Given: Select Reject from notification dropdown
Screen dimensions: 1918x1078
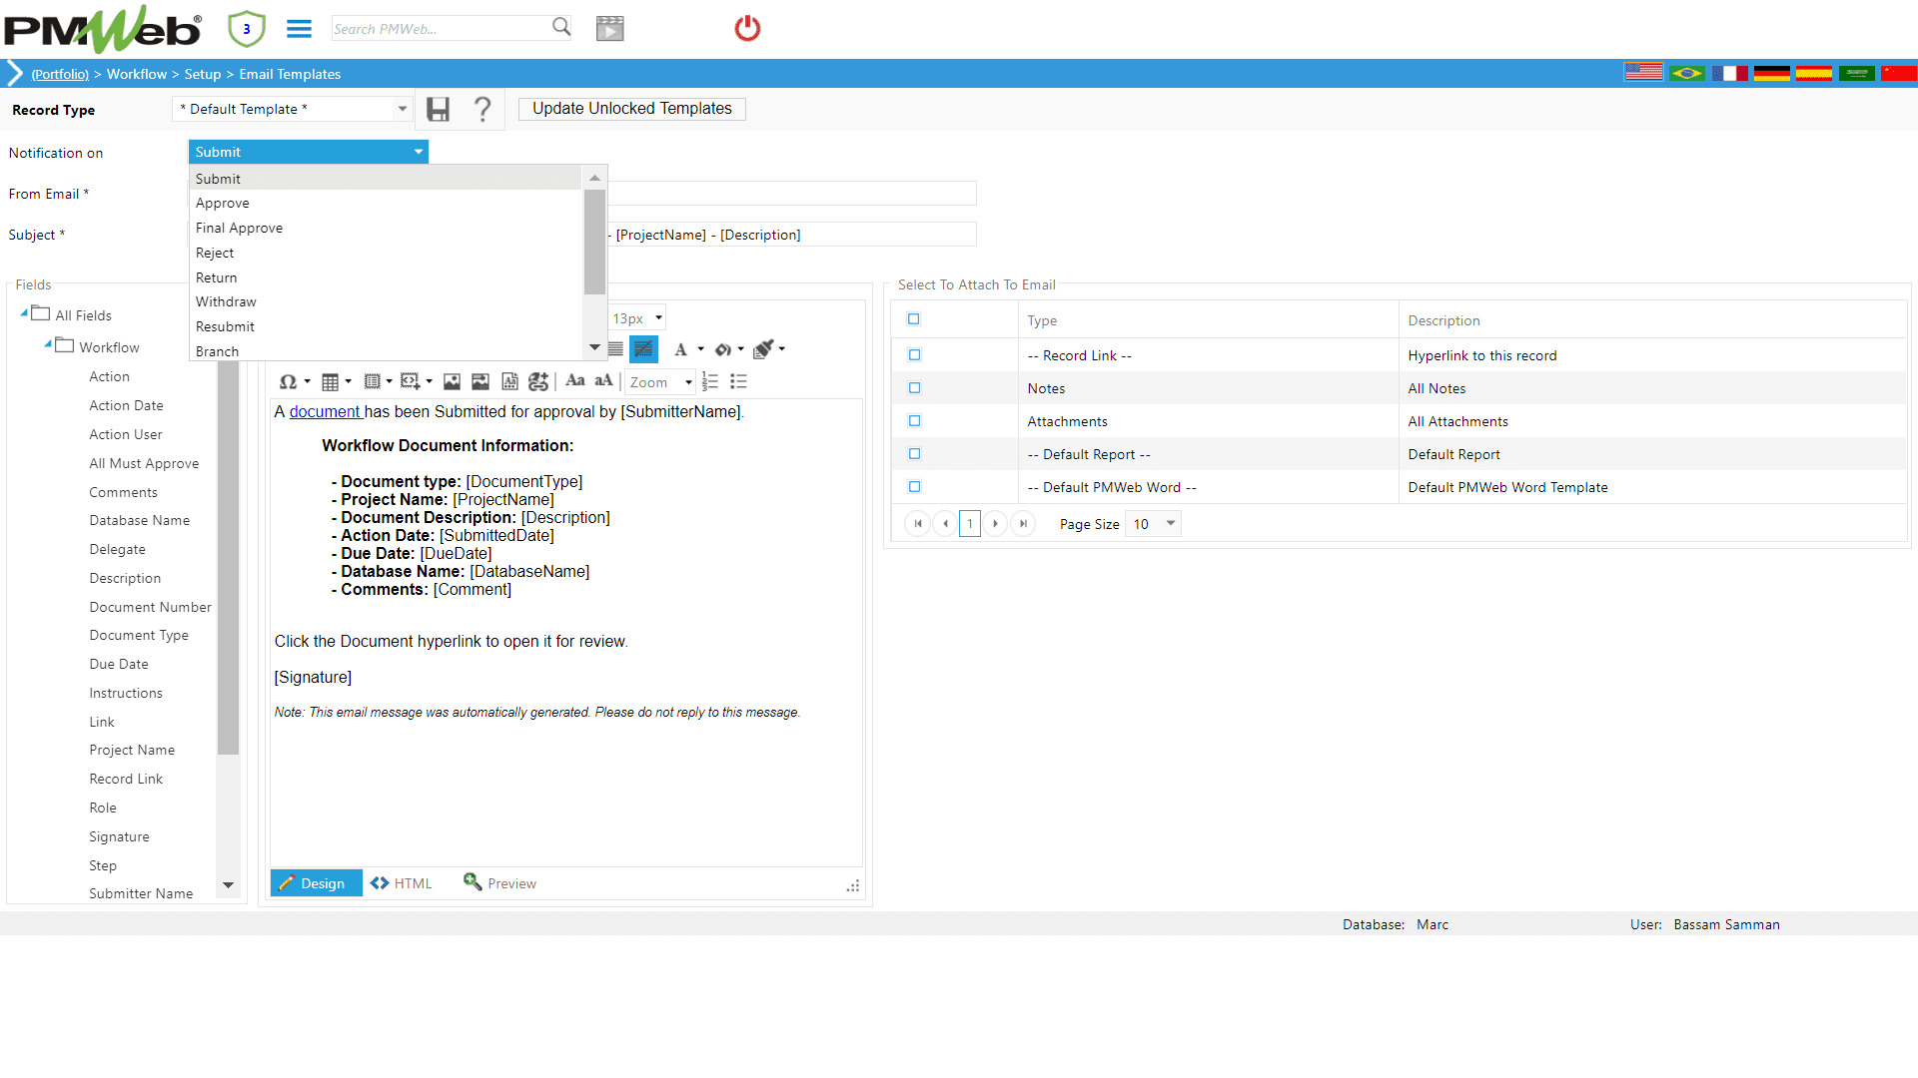Looking at the screenshot, I should point(215,253).
